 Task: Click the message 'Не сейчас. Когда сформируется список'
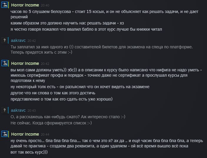(51, 123)
